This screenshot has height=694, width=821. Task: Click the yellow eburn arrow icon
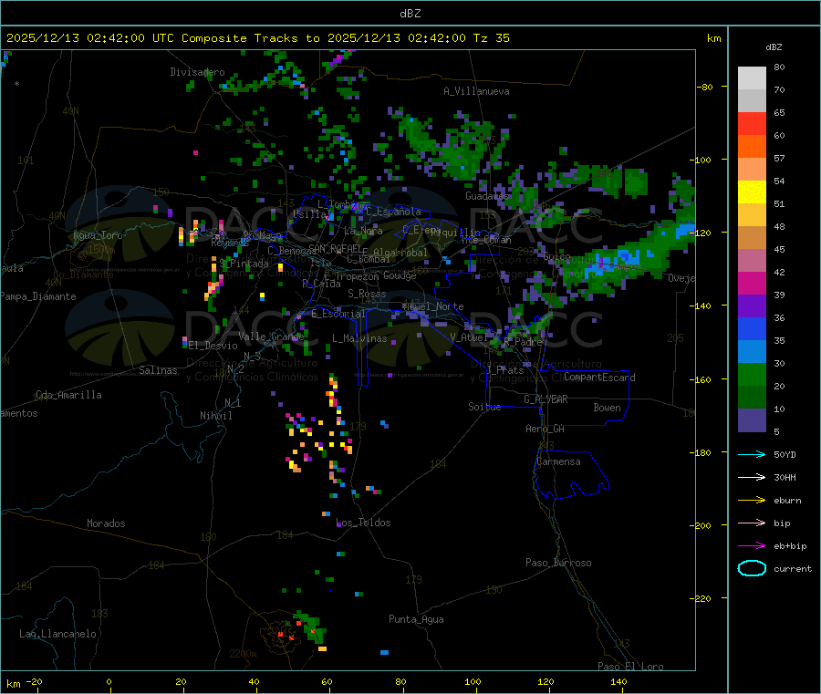click(x=752, y=501)
